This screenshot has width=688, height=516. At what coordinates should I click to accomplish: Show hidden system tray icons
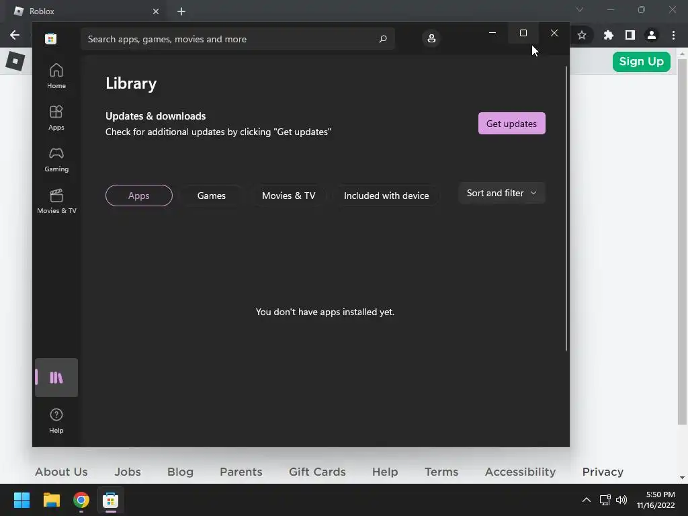[x=586, y=500]
